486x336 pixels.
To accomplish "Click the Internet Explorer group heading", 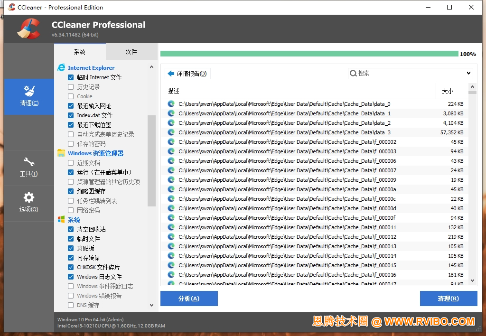I will coord(91,67).
